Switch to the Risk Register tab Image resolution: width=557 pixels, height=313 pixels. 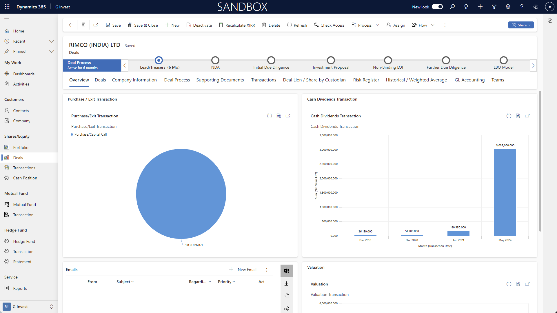coord(366,80)
